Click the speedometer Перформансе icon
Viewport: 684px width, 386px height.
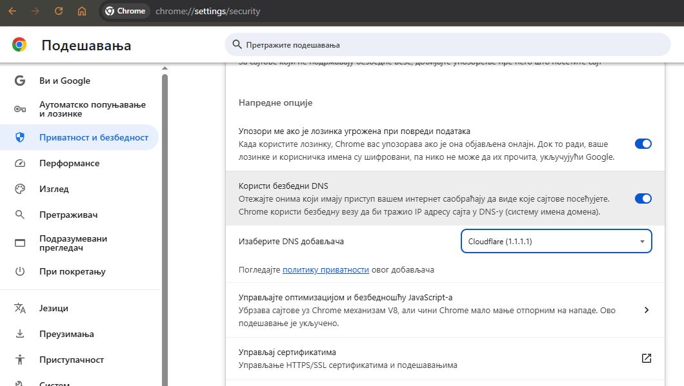[x=19, y=163]
